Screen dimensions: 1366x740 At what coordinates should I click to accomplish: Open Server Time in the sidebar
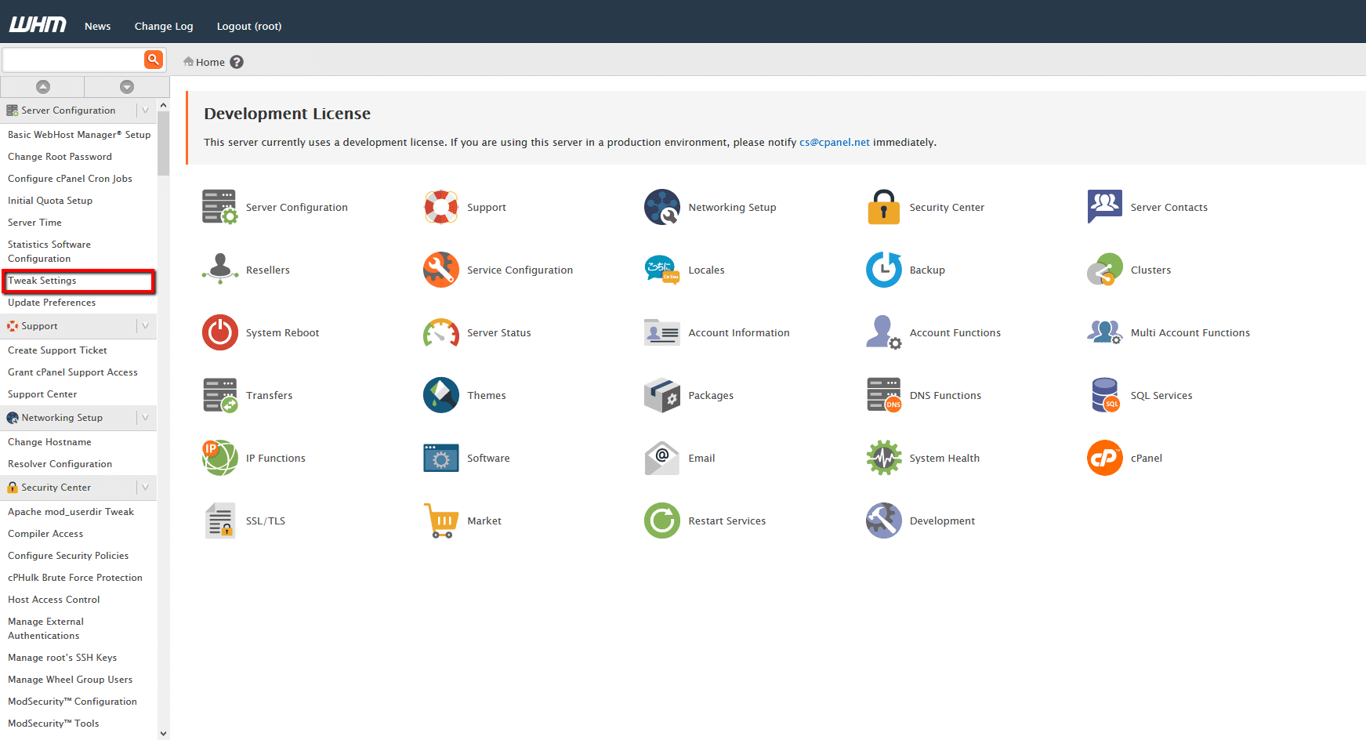(x=34, y=223)
